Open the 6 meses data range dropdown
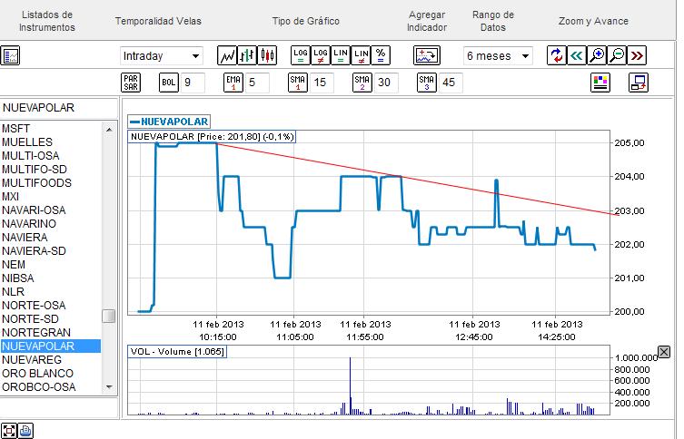 [x=498, y=55]
